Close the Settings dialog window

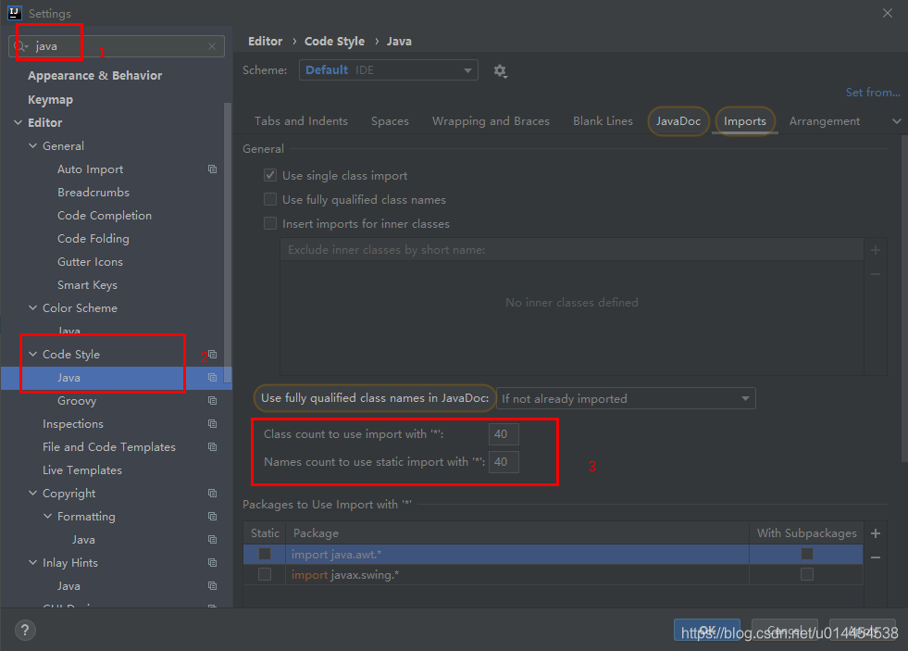[887, 13]
